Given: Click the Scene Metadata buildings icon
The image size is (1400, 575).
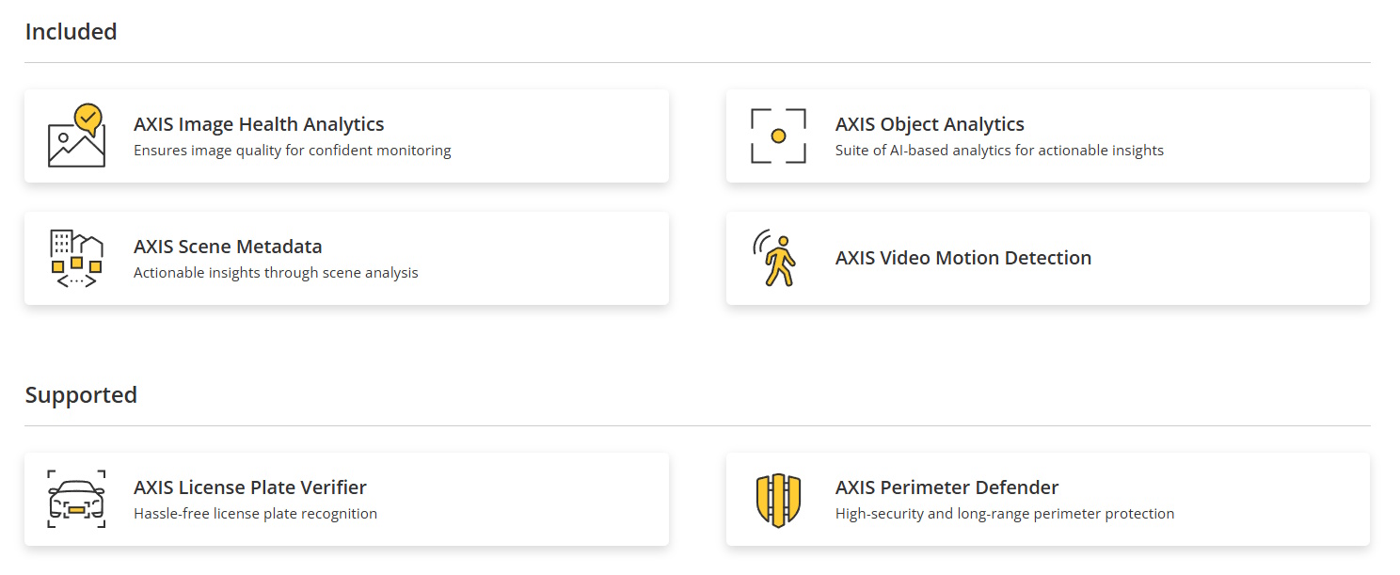Looking at the screenshot, I should [76, 258].
